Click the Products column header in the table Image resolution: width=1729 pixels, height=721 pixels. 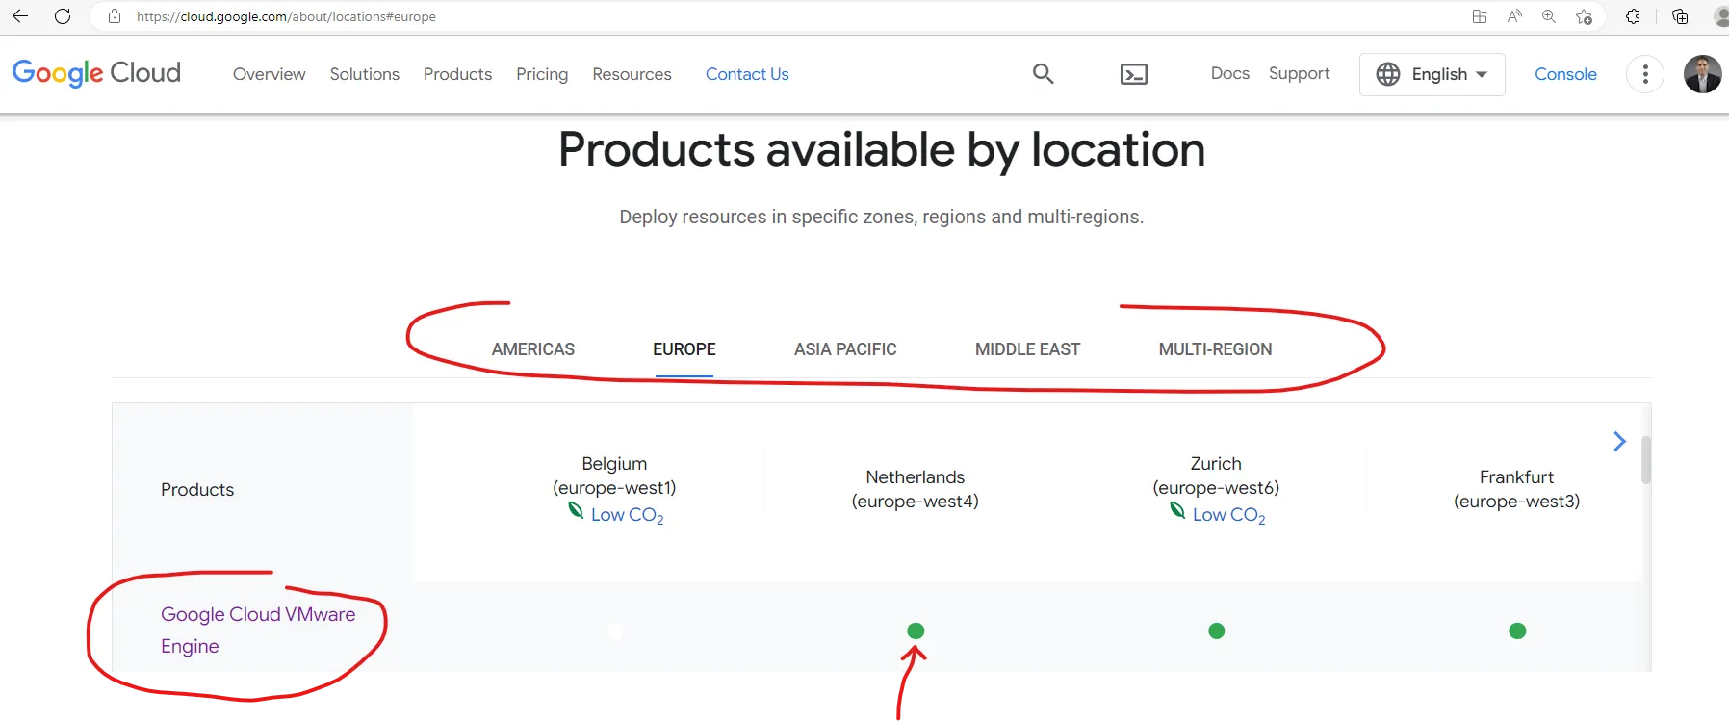point(197,490)
